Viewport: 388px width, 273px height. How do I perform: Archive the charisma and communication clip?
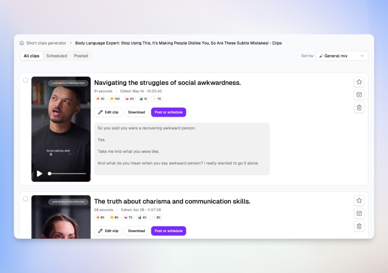359,214
